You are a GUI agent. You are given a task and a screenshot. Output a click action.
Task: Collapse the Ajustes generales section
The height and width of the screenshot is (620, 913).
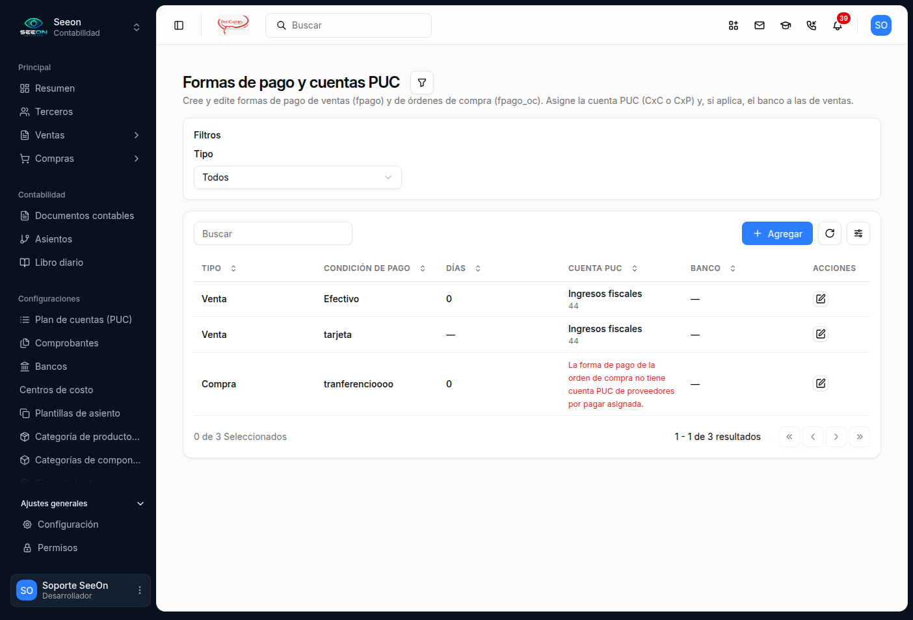pyautogui.click(x=82, y=504)
